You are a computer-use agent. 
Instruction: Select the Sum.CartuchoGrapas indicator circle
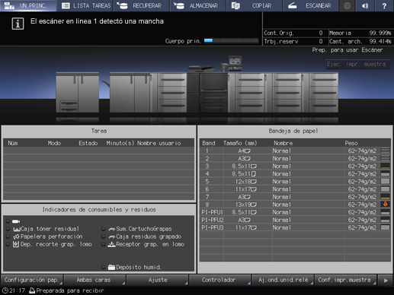103,229
